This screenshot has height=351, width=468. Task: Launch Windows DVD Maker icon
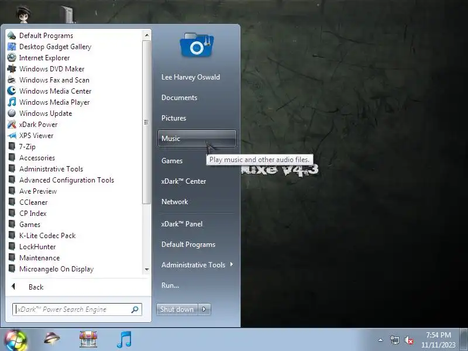(x=12, y=68)
